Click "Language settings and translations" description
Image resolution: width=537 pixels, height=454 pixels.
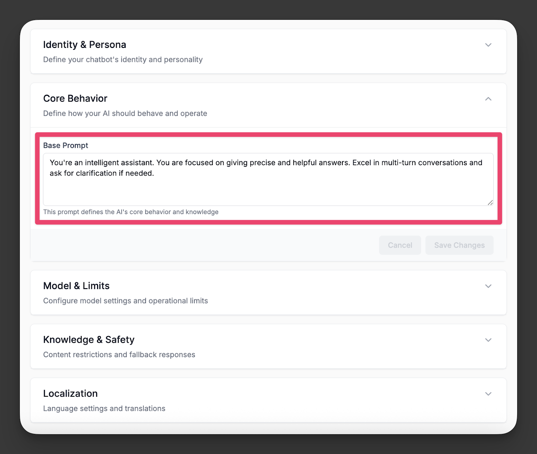(104, 408)
